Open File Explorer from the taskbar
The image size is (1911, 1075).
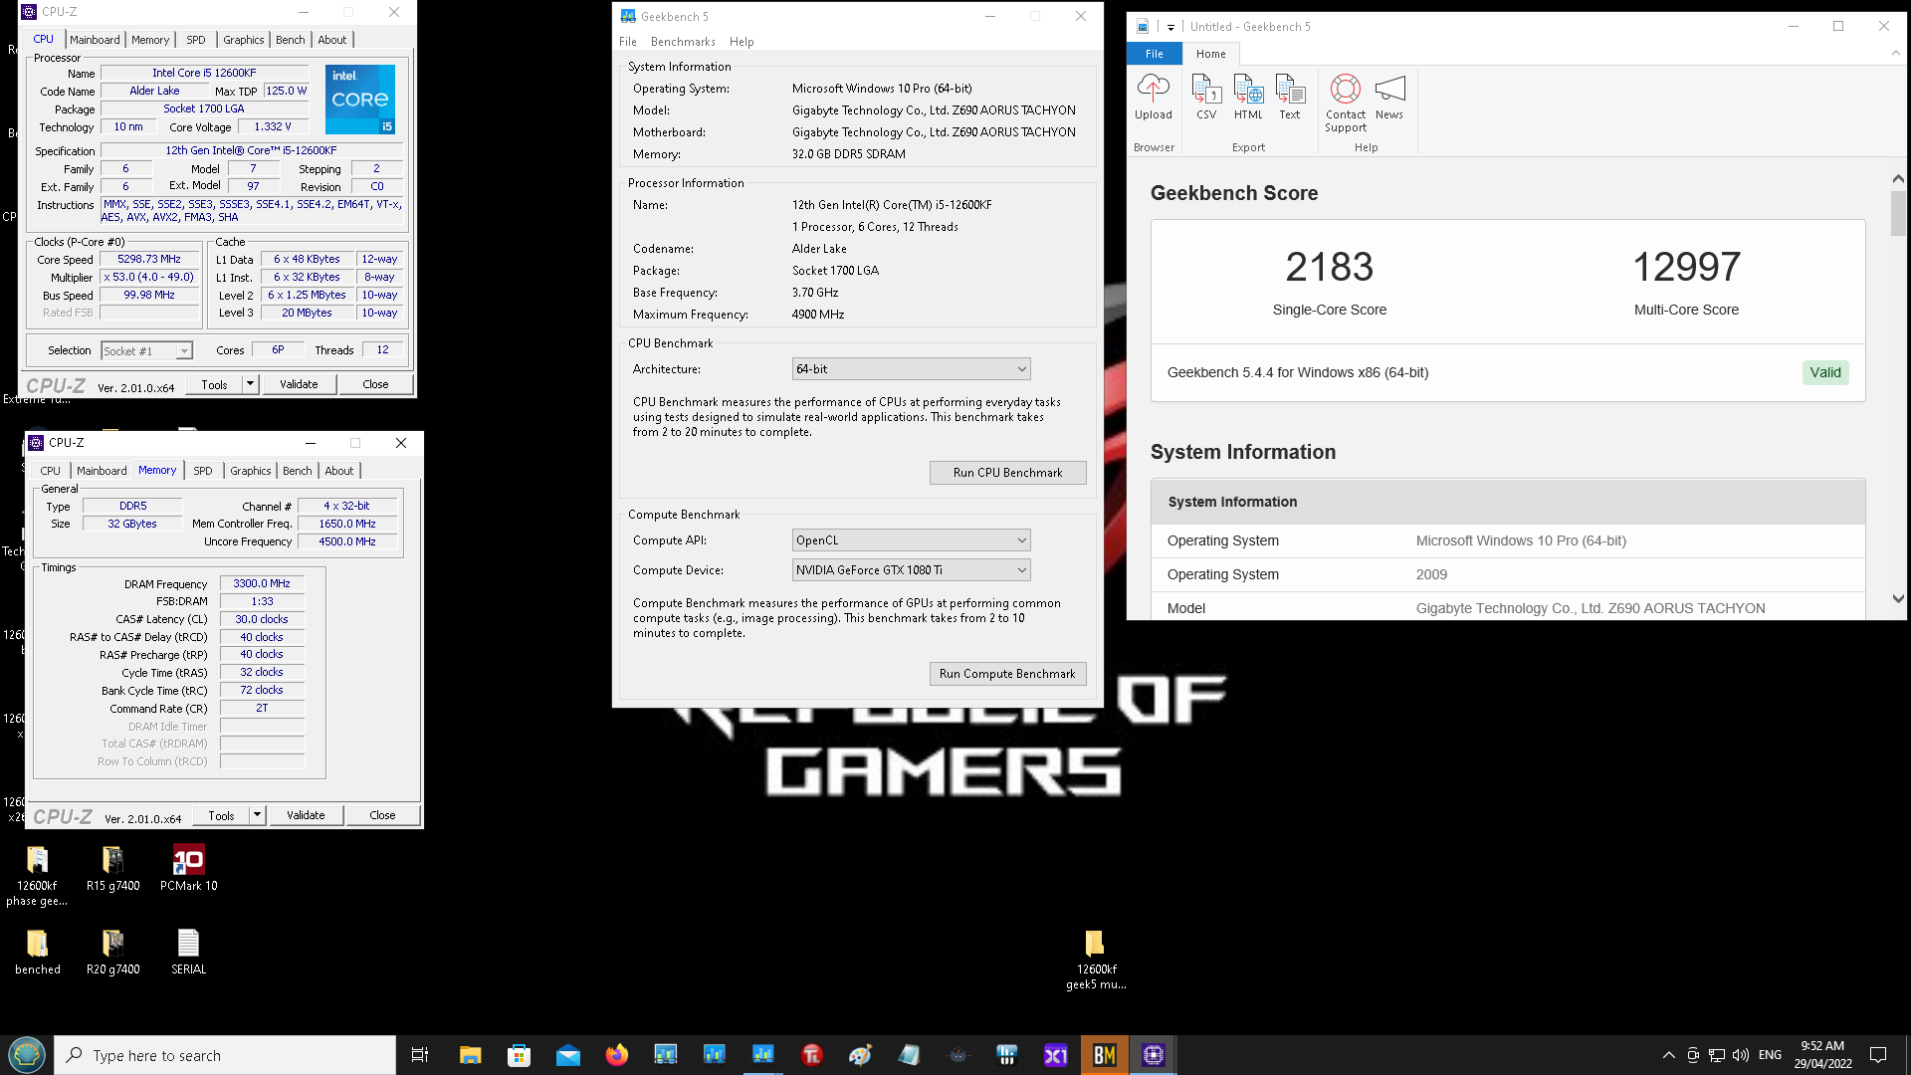point(470,1055)
